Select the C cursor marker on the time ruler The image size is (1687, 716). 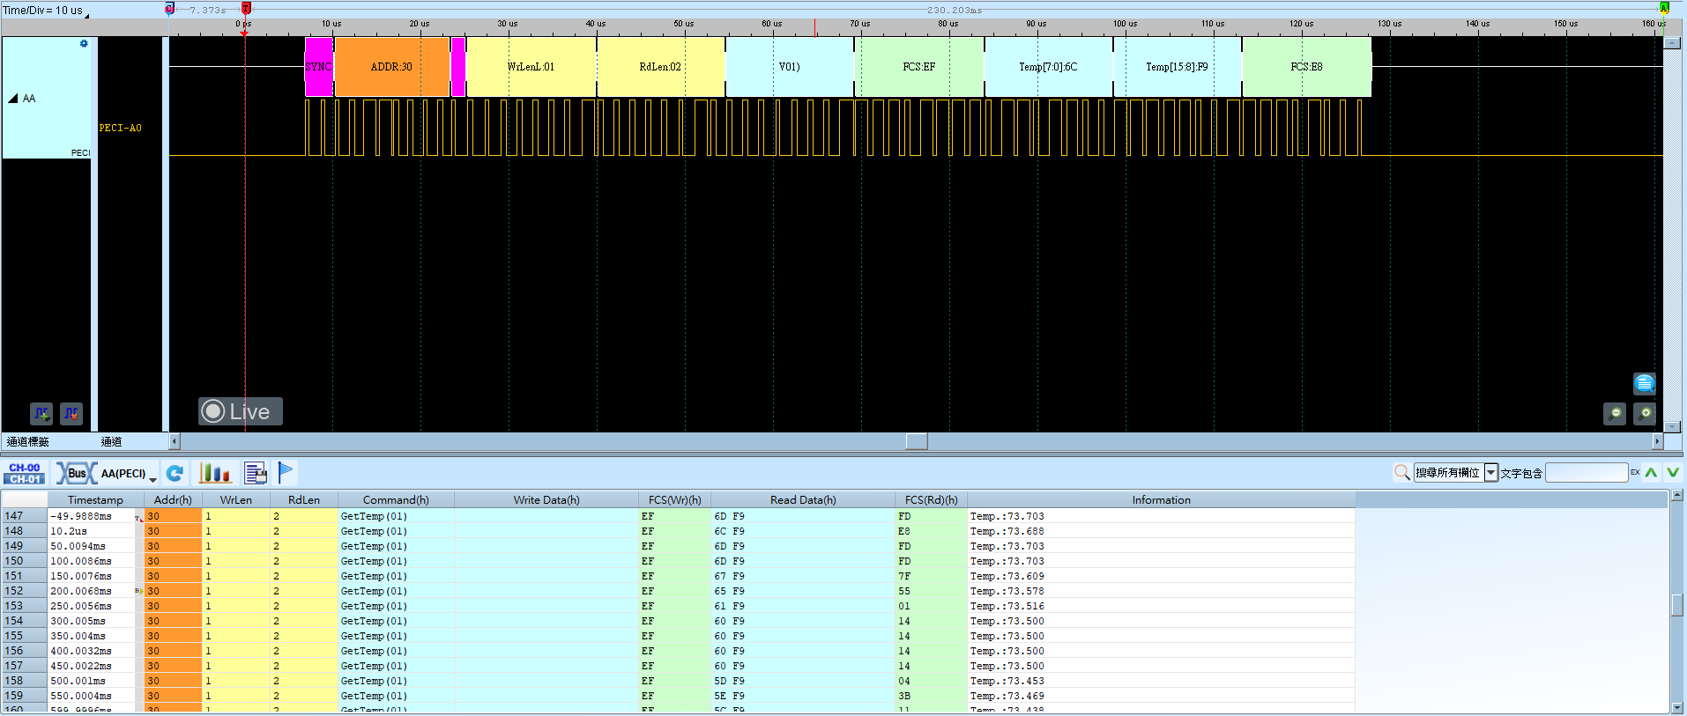(169, 9)
